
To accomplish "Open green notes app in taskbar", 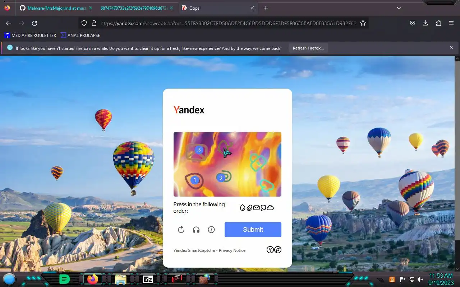I will 64,279.
